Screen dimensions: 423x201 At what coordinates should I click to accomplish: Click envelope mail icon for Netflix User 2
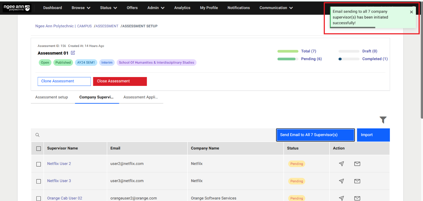pos(357,164)
